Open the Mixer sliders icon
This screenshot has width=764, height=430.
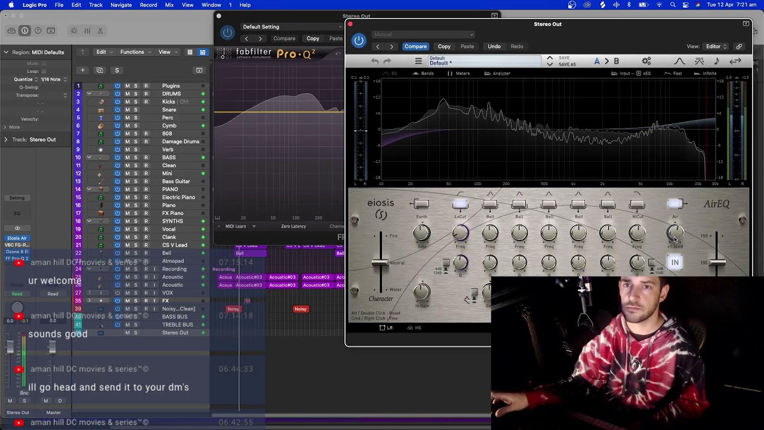click(x=87, y=30)
